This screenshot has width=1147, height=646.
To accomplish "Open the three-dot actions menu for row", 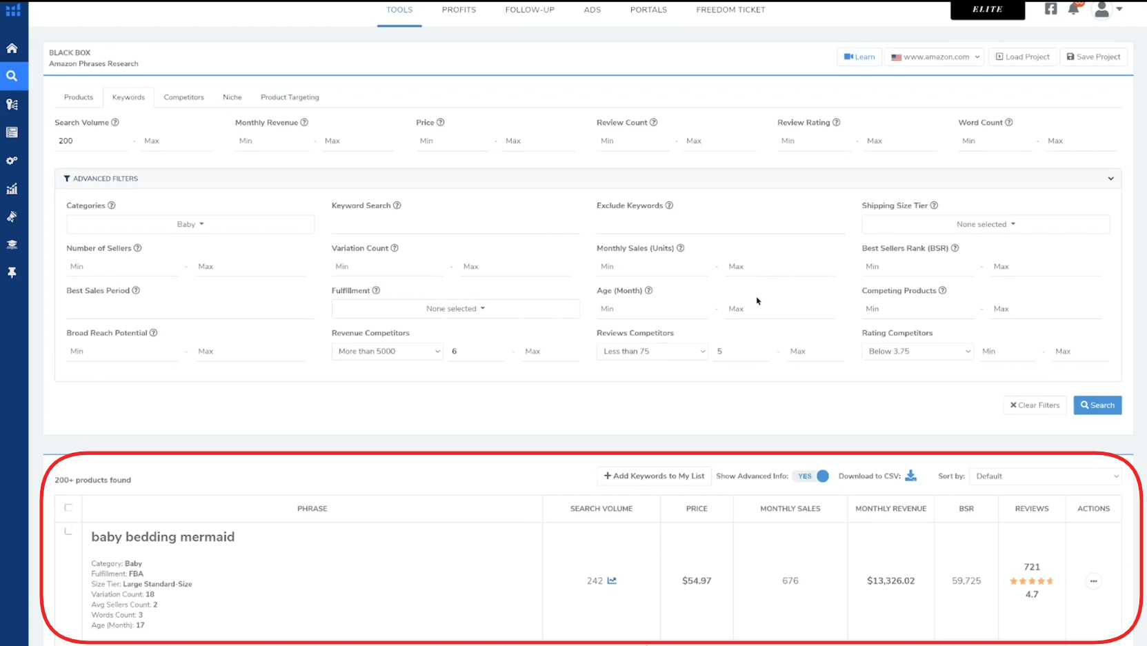I will 1093,581.
